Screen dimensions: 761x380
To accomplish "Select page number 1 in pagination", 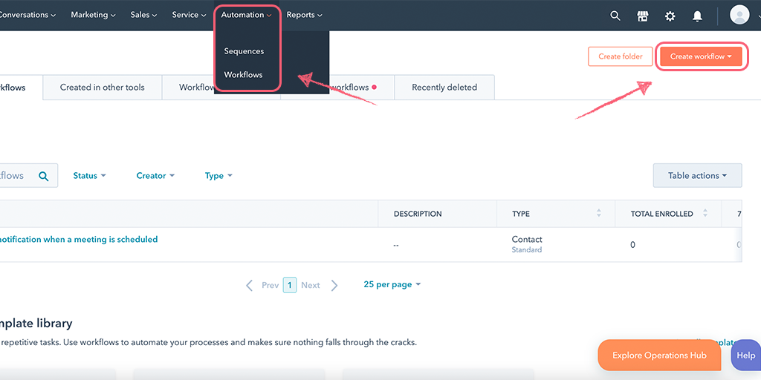I will pyautogui.click(x=290, y=285).
